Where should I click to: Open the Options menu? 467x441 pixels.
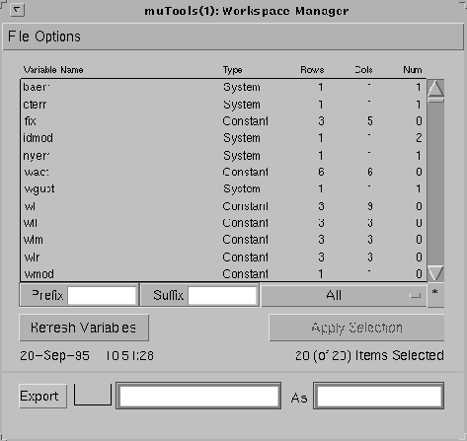pyautogui.click(x=58, y=37)
